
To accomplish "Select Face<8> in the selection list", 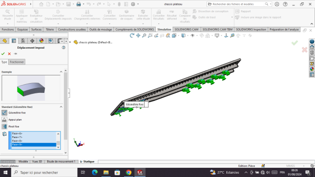I will click(34, 141).
